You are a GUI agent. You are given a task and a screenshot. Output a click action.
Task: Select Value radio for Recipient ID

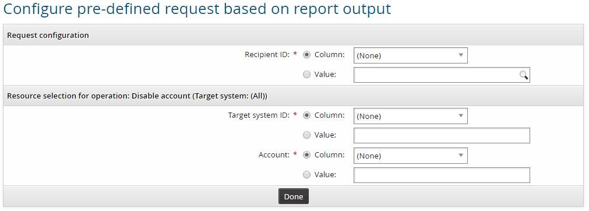tap(307, 75)
